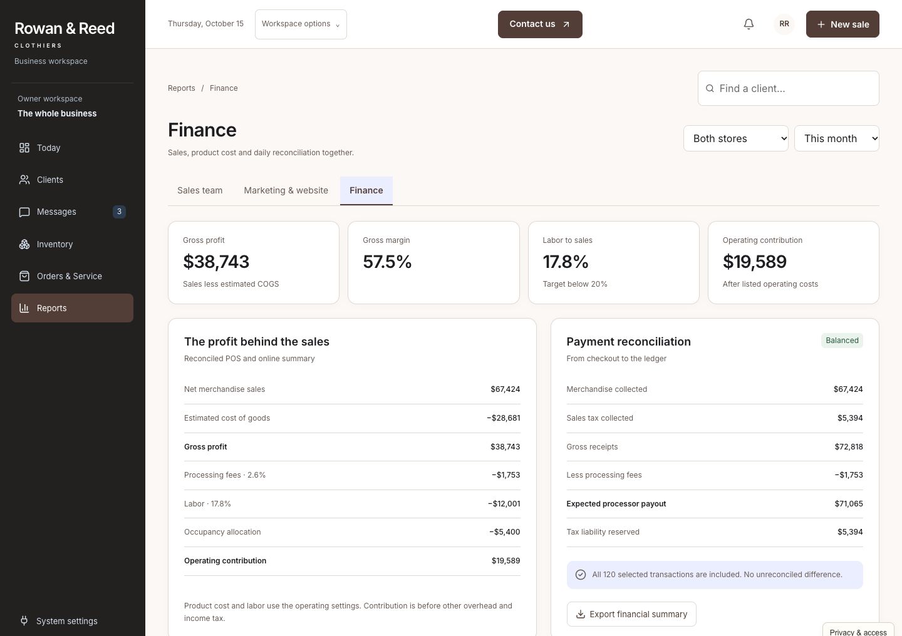Open Privacy & access
902x636 pixels.
pyautogui.click(x=858, y=631)
